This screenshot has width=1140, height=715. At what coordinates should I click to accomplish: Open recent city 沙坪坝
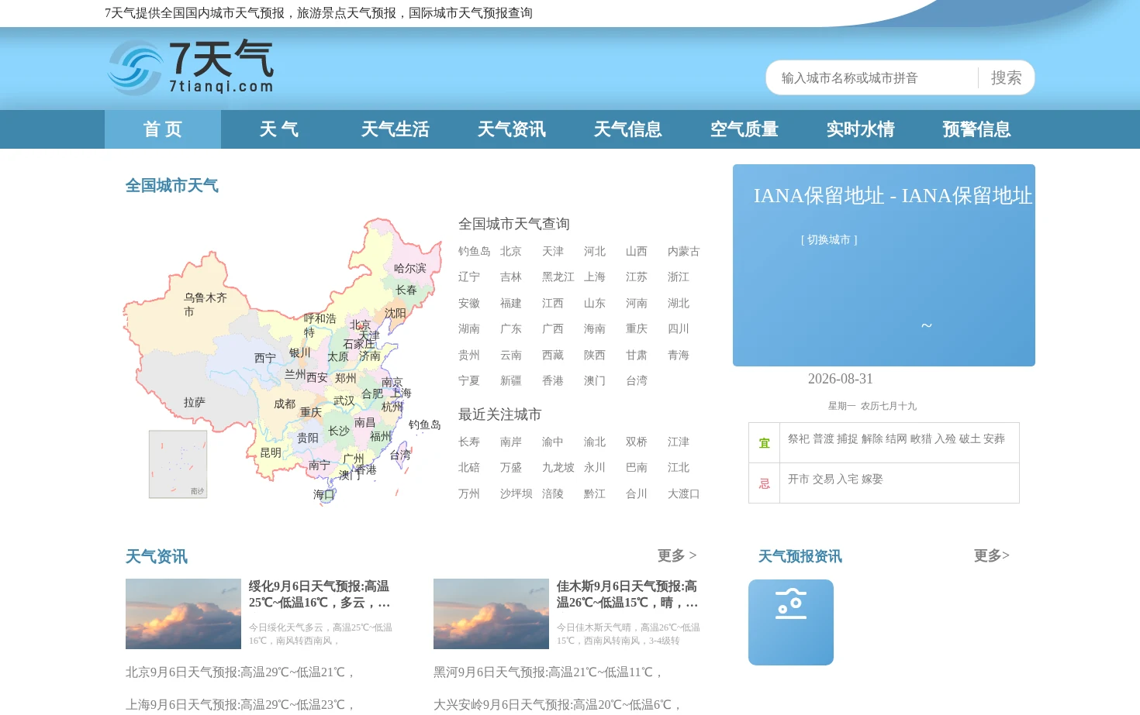tap(516, 493)
